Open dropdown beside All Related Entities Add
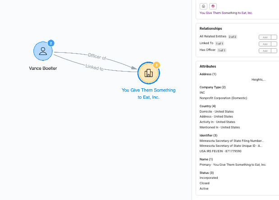Viewport: 279px width, 200px height. [x=274, y=37]
